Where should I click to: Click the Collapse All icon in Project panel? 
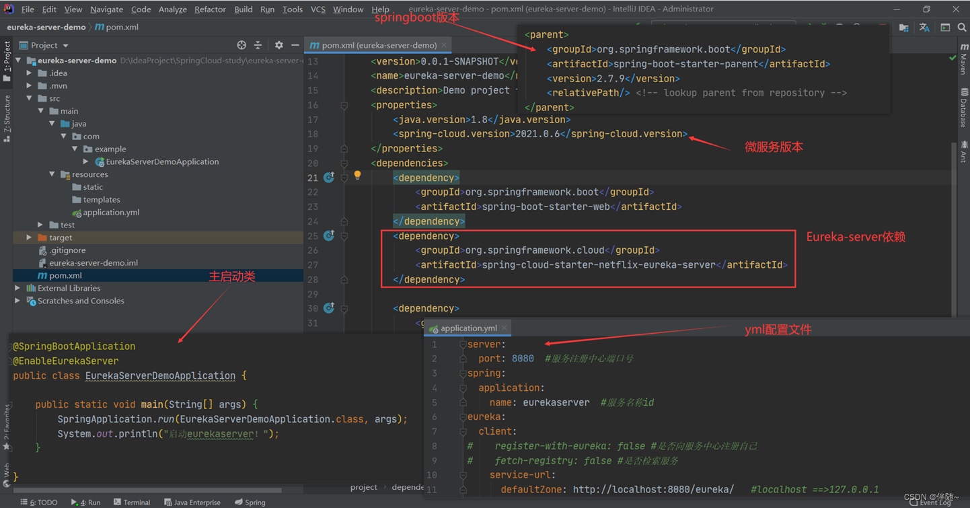tap(258, 45)
